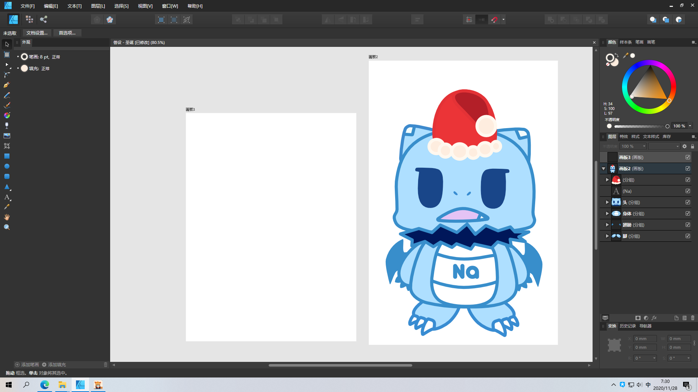Click the eyedropper in the color panel
The height and width of the screenshot is (392, 698).
[x=626, y=56]
